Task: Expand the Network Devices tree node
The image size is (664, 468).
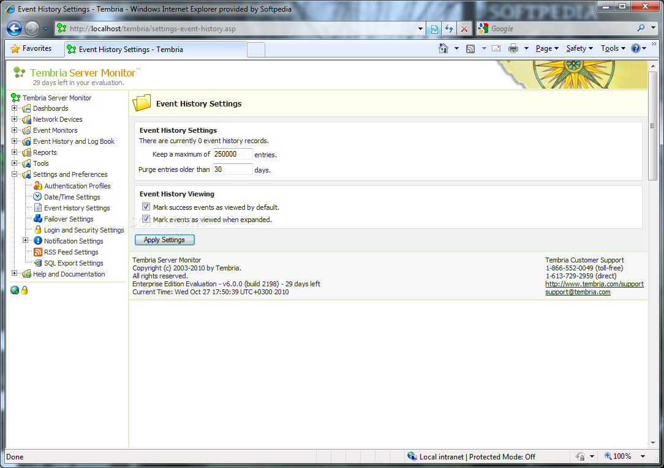Action: coord(15,119)
